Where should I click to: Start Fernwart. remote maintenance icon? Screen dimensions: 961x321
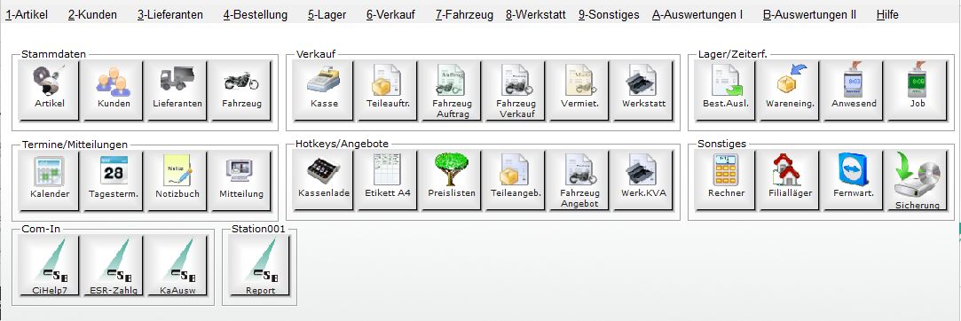pyautogui.click(x=853, y=180)
